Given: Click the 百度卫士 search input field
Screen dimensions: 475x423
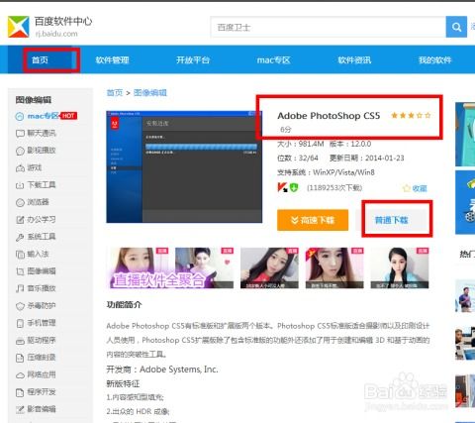Looking at the screenshot, I should pos(329,27).
